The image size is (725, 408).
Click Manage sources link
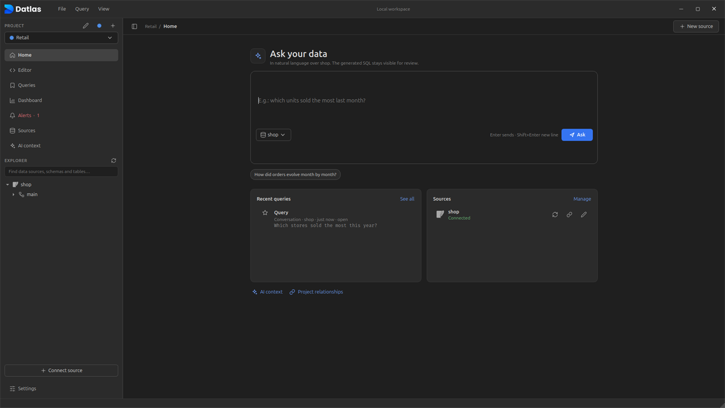[582, 199]
